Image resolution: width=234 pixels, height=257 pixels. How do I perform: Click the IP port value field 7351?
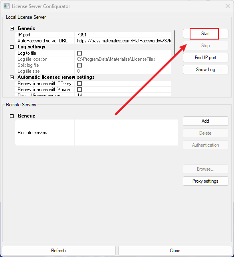pos(123,35)
